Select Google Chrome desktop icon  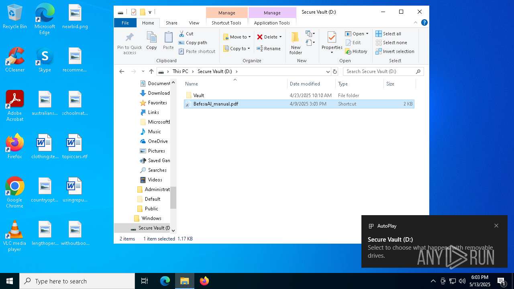[x=15, y=193]
